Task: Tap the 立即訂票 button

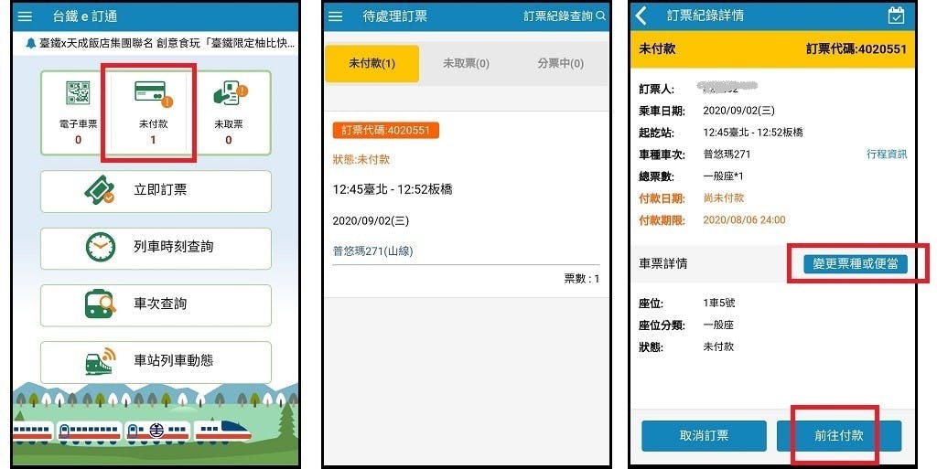Action: 156,191
